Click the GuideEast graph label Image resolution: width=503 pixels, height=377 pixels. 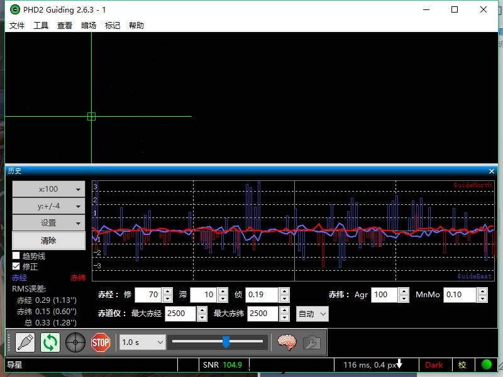tap(475, 276)
